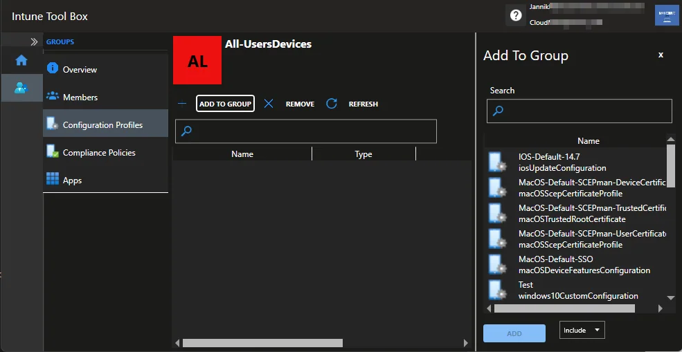
Task: Go to the Home icon in sidebar
Action: click(x=21, y=60)
